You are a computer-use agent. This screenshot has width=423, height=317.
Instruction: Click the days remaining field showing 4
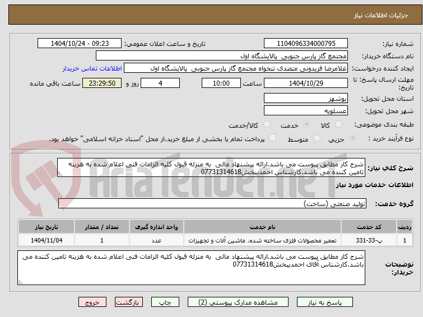pyautogui.click(x=160, y=83)
